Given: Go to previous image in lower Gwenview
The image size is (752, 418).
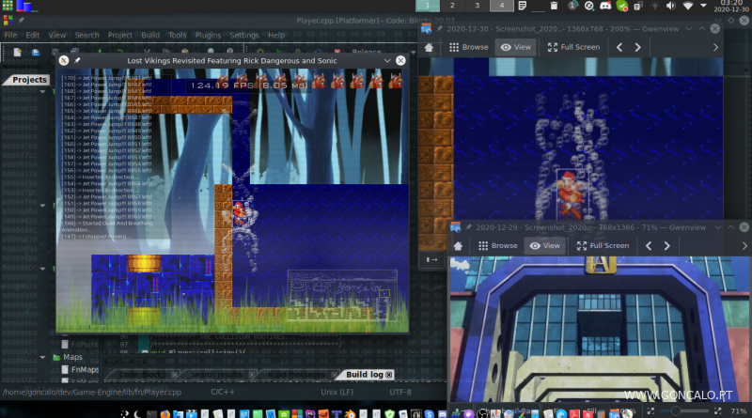Looking at the screenshot, I should (649, 245).
